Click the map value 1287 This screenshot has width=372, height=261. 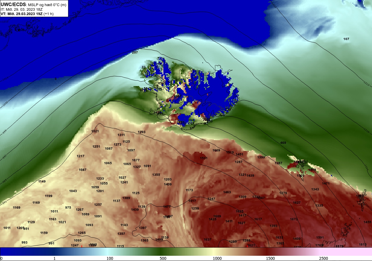(239, 162)
